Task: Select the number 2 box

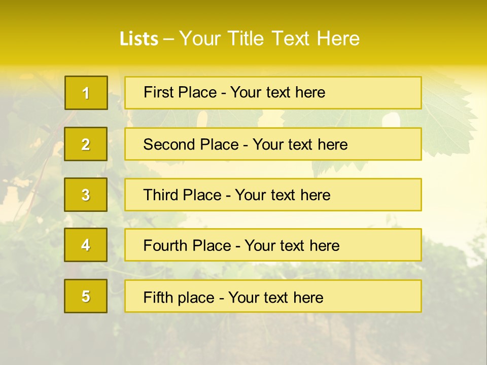Action: click(x=86, y=144)
